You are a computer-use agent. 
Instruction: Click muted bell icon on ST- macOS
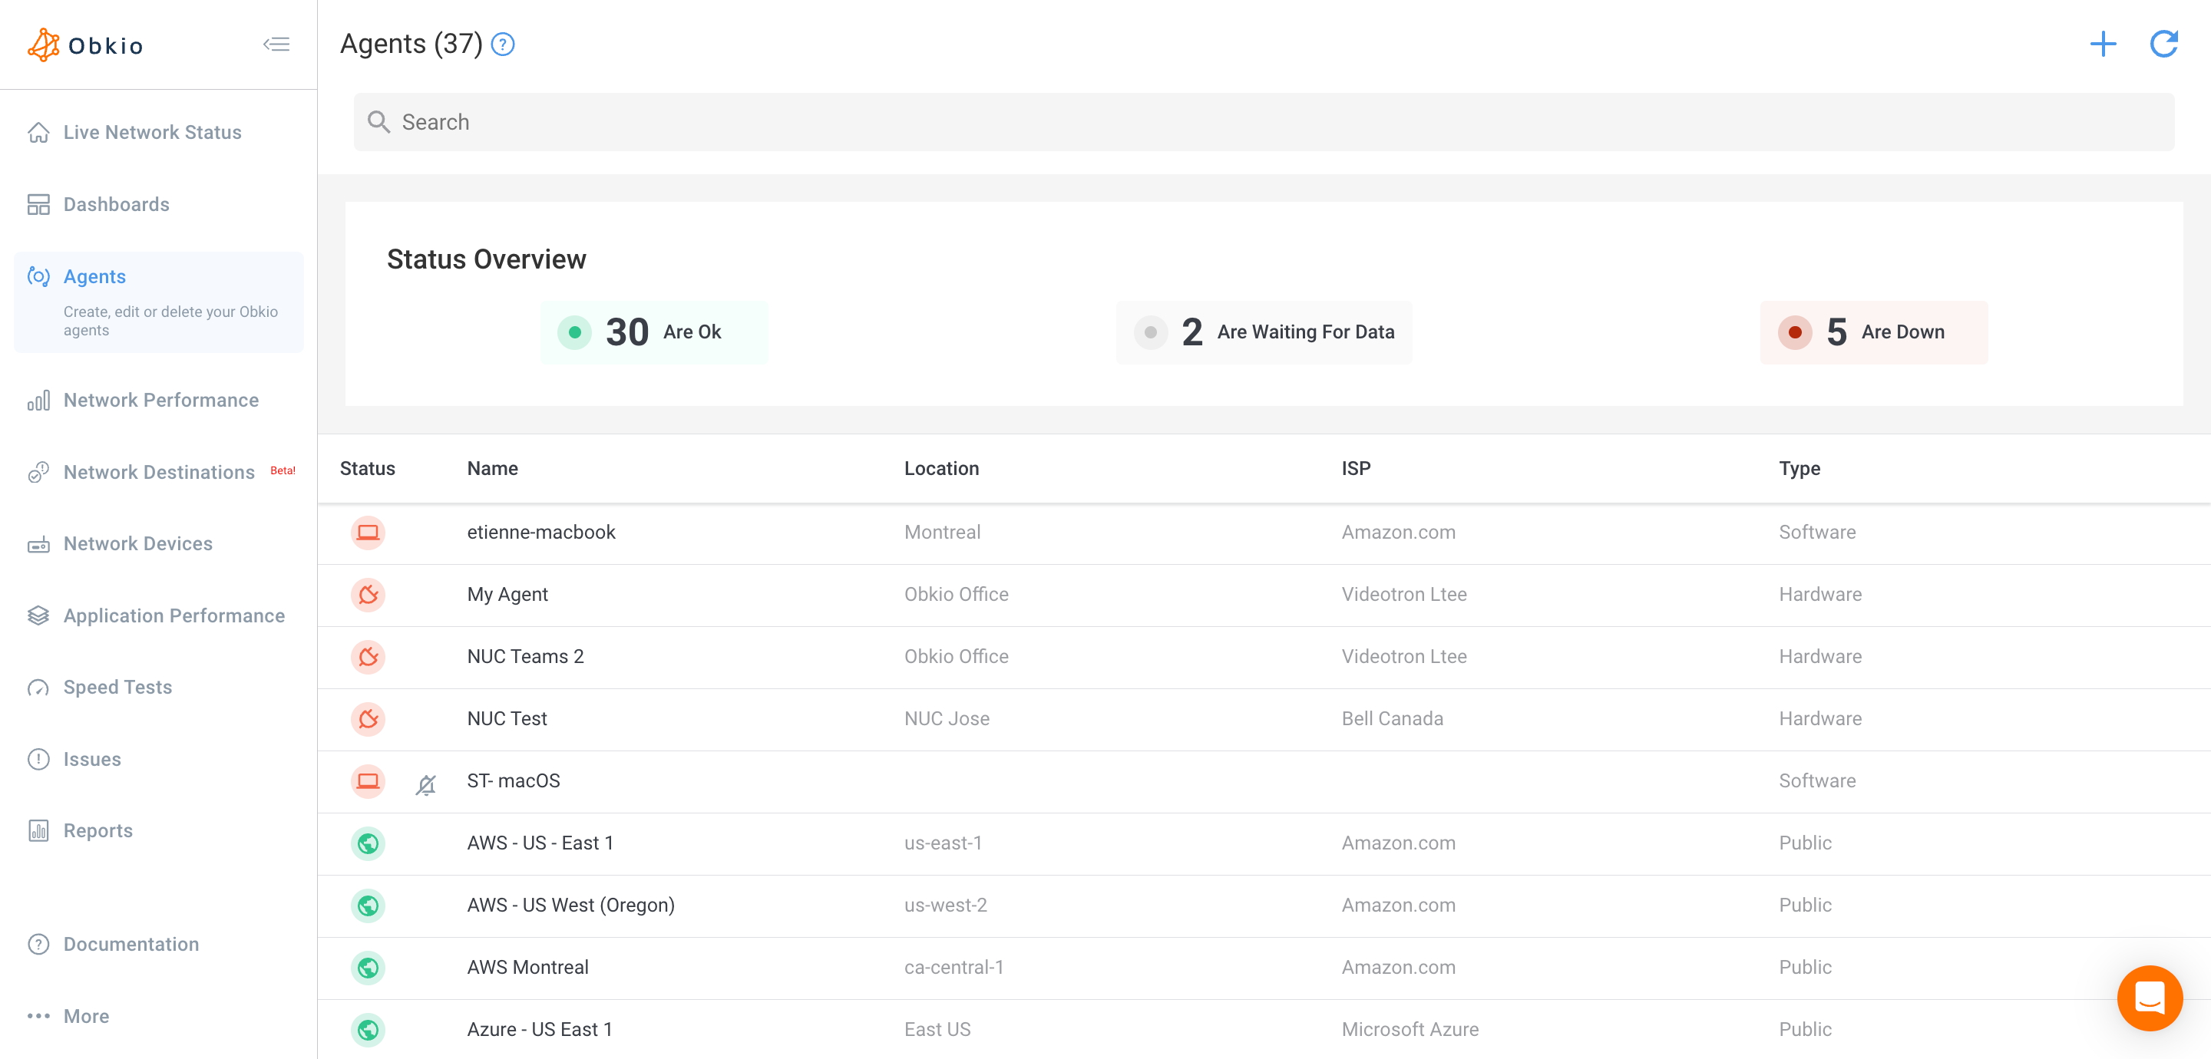[426, 784]
